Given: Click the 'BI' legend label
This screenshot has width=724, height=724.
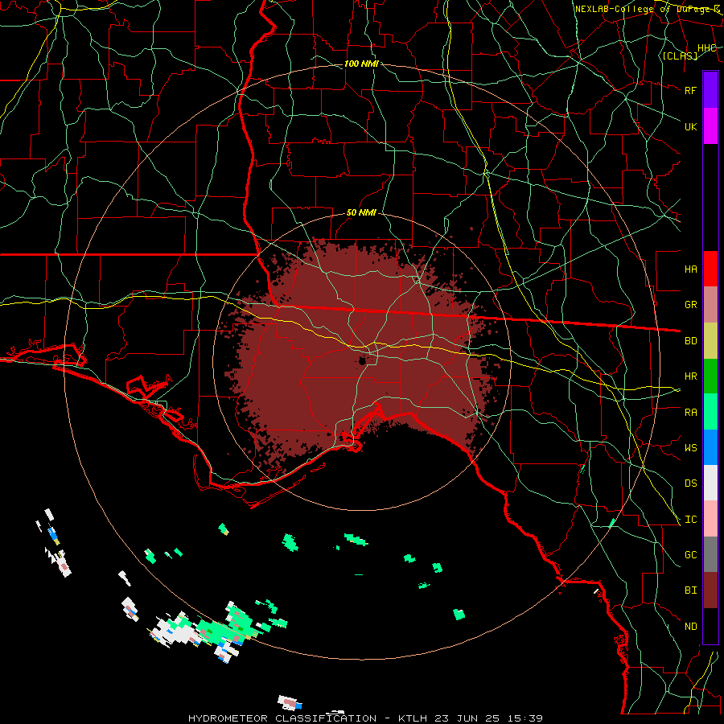Looking at the screenshot, I should click(690, 590).
